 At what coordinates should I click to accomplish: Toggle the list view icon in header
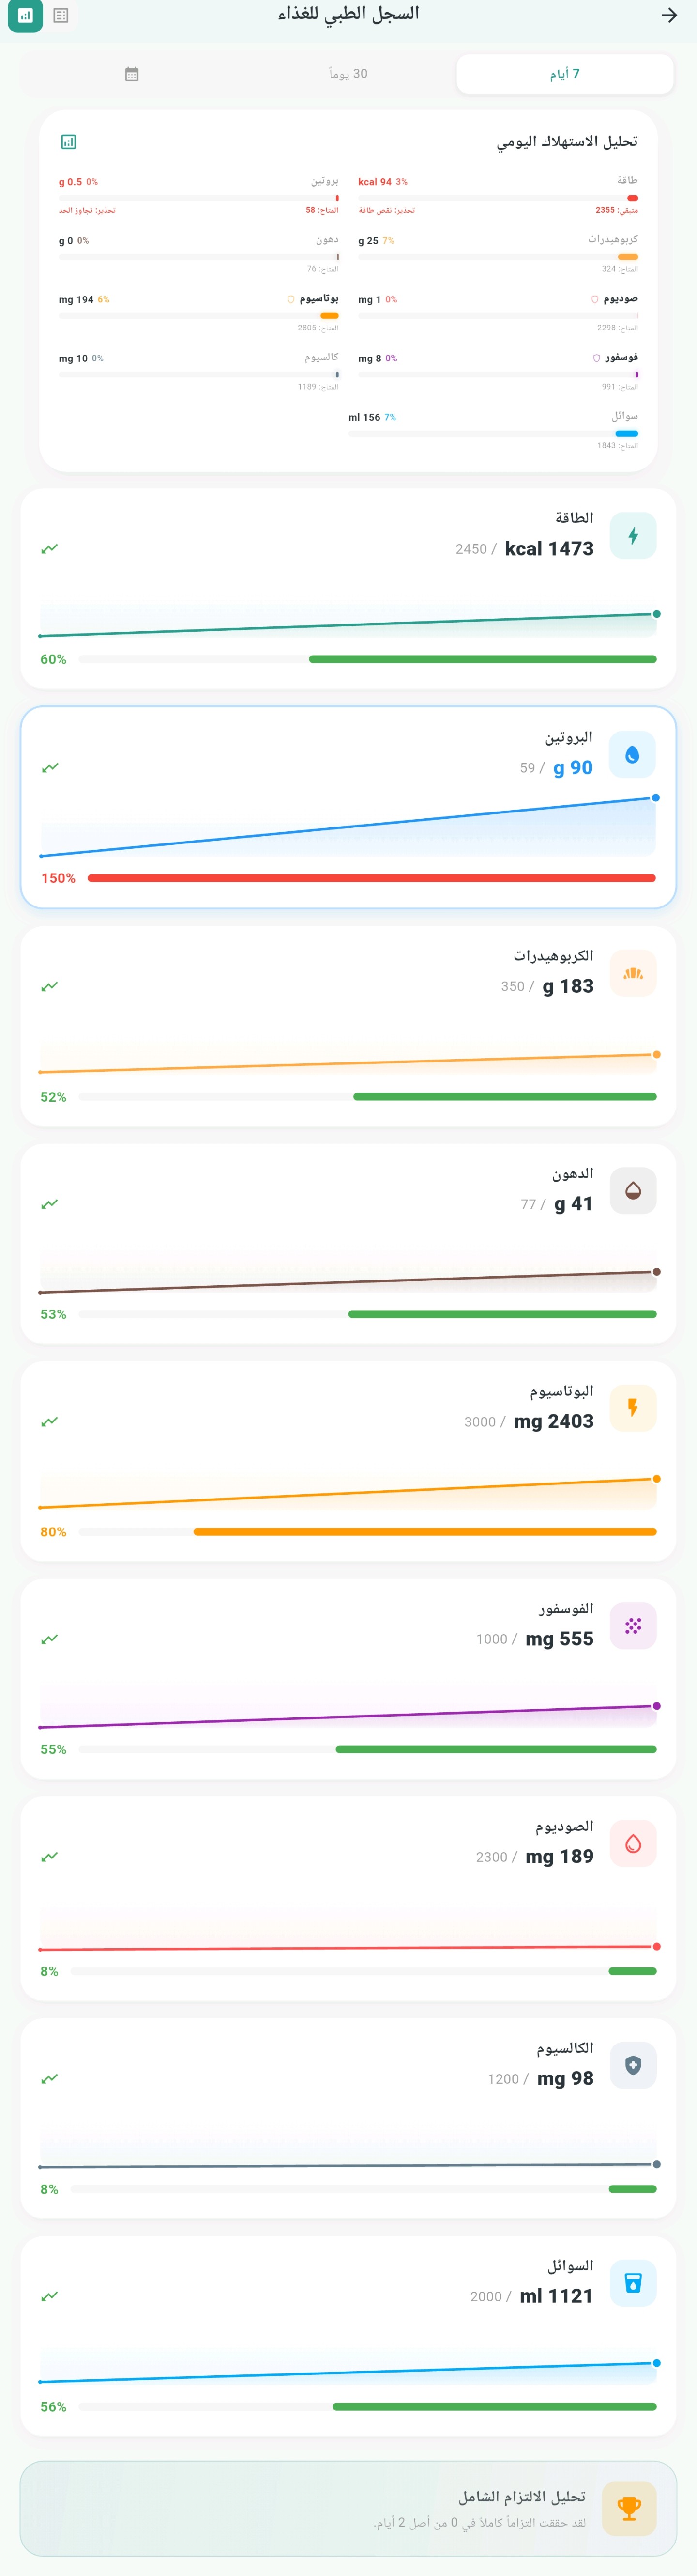(60, 16)
